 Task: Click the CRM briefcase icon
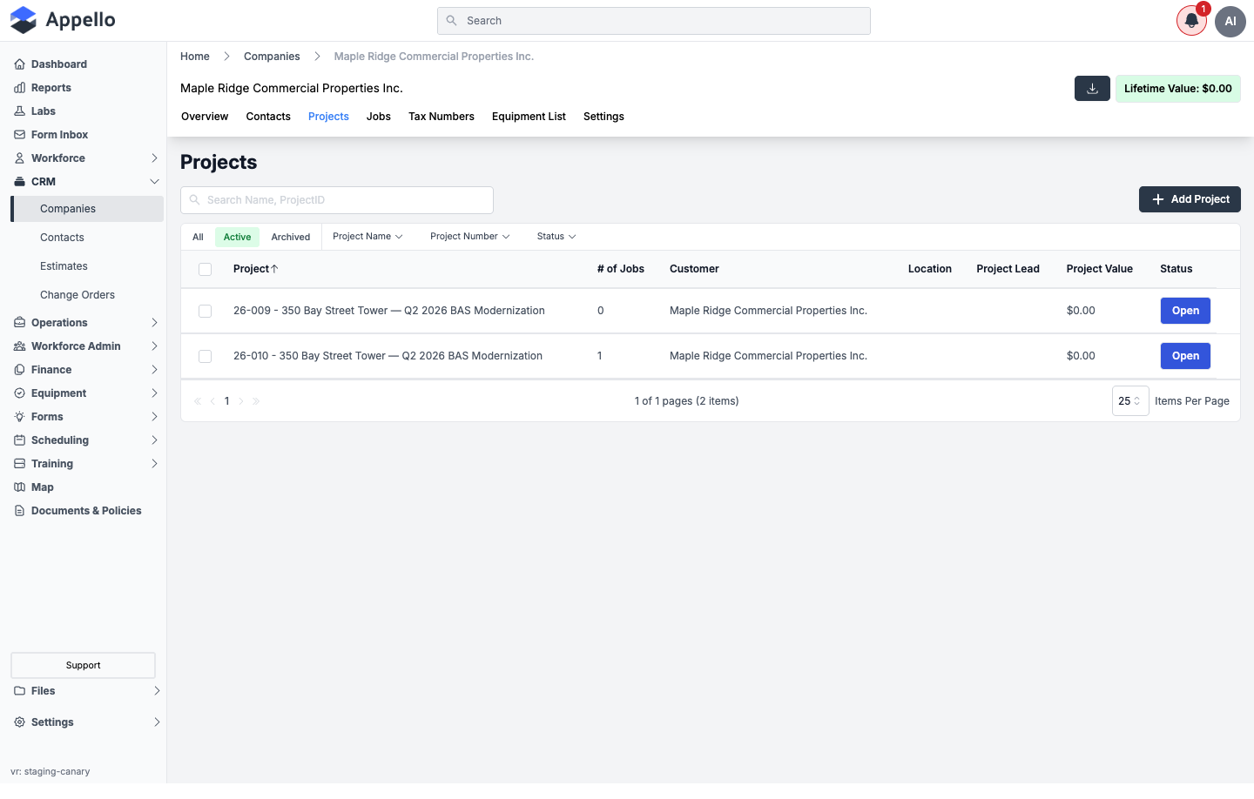[x=19, y=182]
